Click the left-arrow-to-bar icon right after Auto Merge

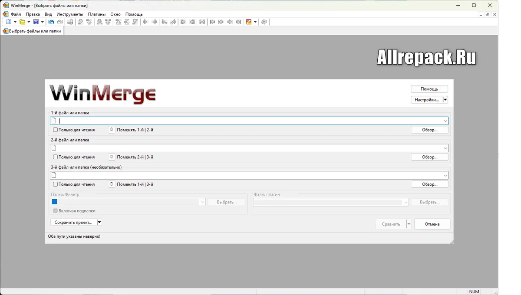212,22
